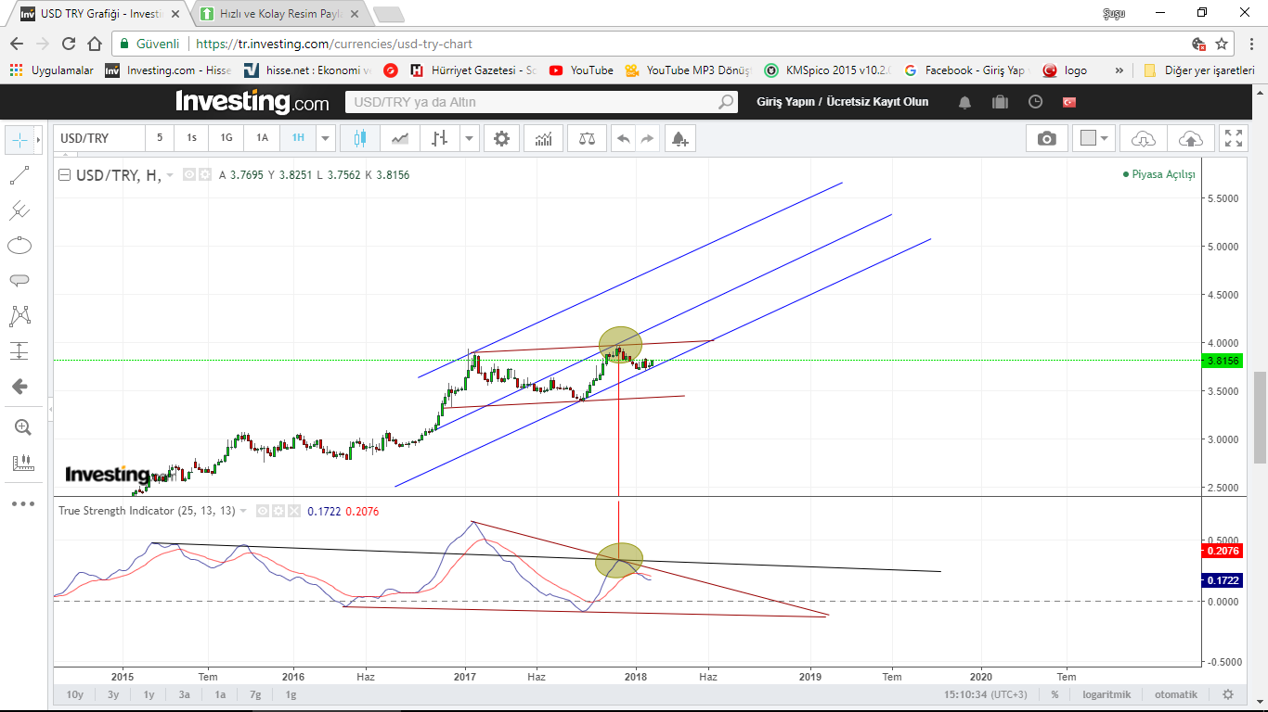Expand cursor tool flyout arrow
The image size is (1268, 712).
pyautogui.click(x=38, y=139)
